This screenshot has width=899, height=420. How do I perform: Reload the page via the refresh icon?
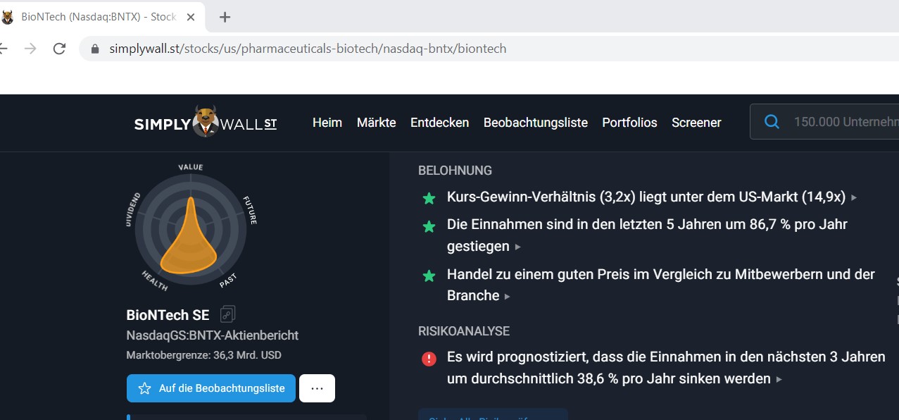pos(59,48)
